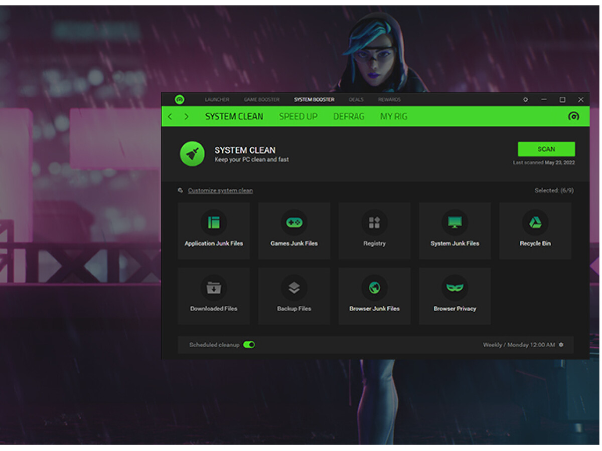Toggle the Recycle Bin tile
The height and width of the screenshot is (451, 602).
pos(535,231)
